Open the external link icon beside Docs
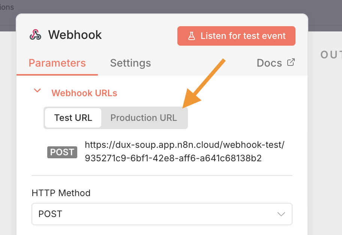The width and height of the screenshot is (342, 235). point(291,62)
